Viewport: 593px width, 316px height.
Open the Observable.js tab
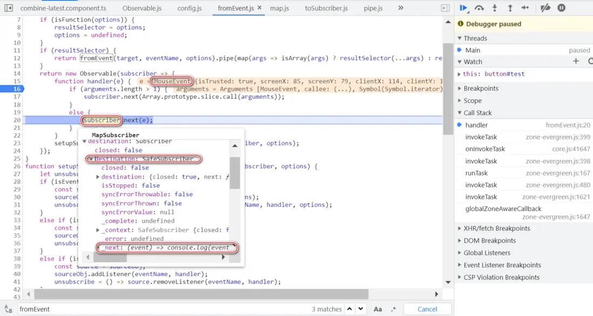click(142, 8)
